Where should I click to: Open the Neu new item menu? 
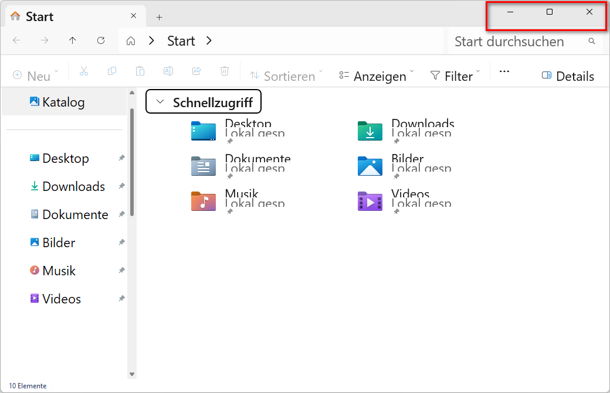click(35, 76)
